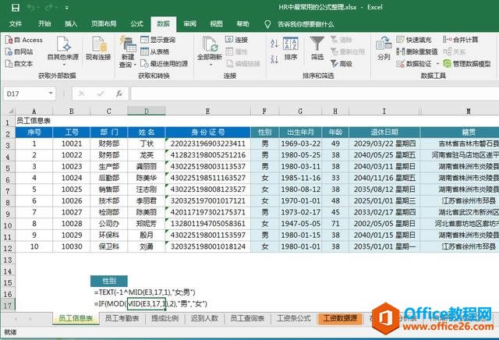Open 数据验证
The height and width of the screenshot is (340, 499).
[x=414, y=64]
